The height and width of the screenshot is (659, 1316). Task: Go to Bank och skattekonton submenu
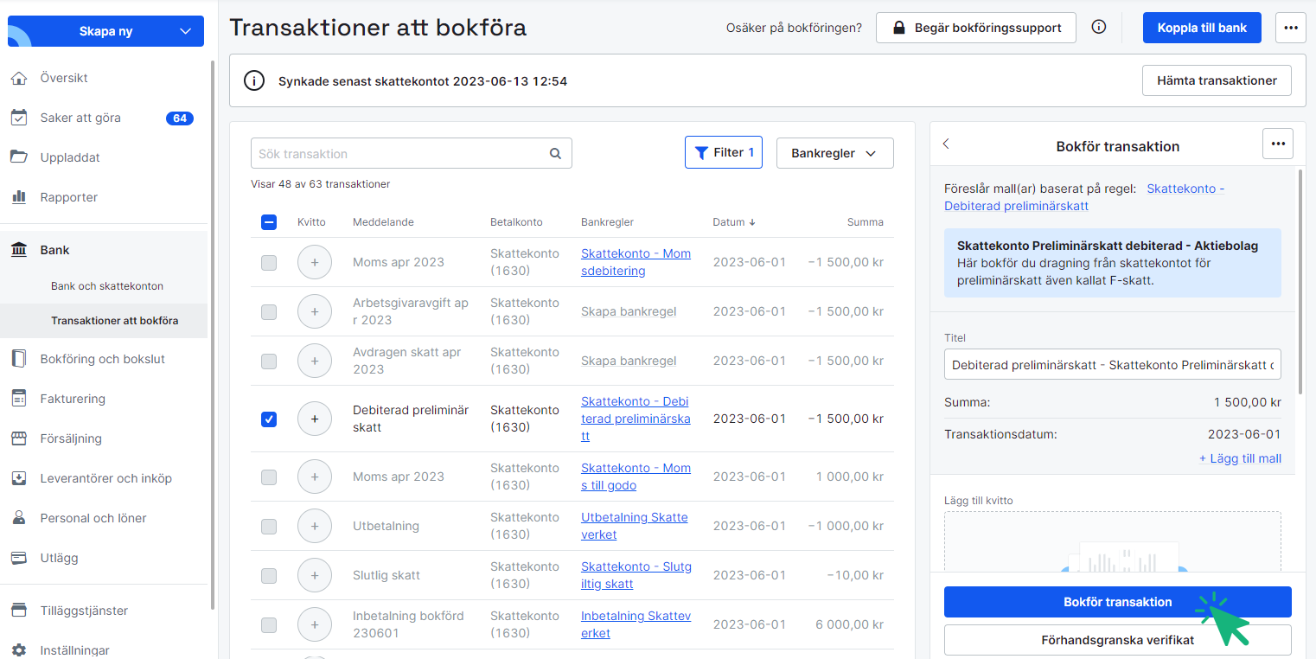tap(107, 286)
